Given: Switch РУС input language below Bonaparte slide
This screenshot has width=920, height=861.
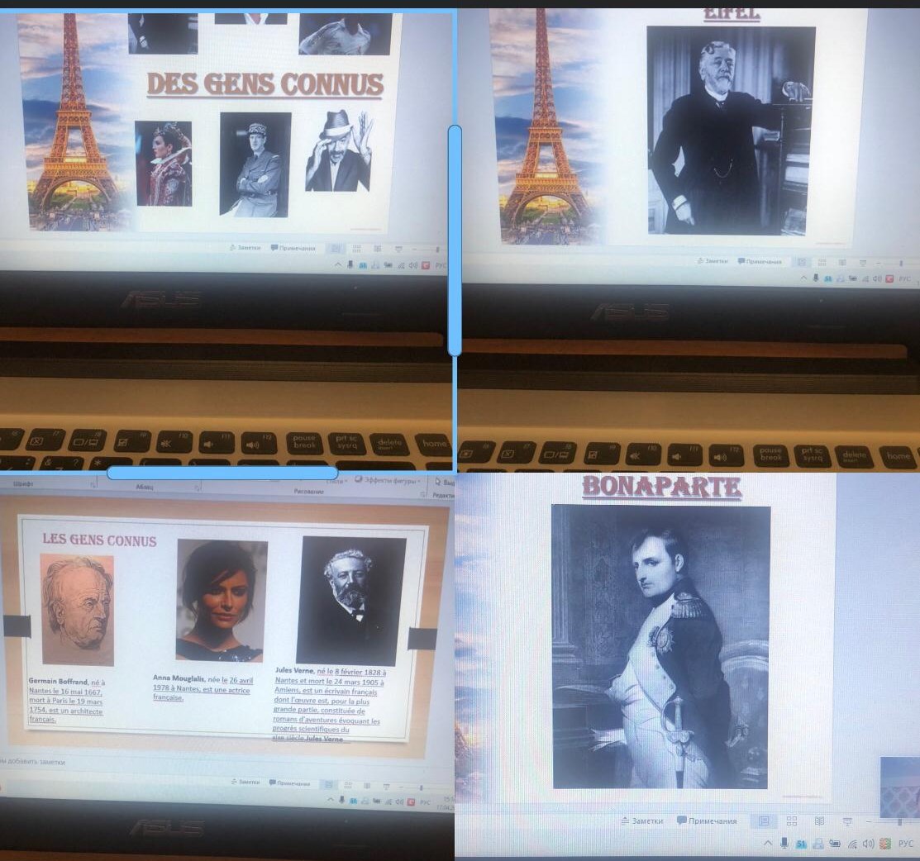Looking at the screenshot, I should pos(905,844).
